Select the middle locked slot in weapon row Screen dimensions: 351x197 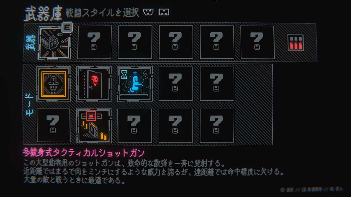176,42
